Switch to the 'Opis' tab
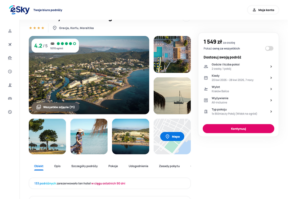Screen dimensions: 288x199 (x=57, y=166)
